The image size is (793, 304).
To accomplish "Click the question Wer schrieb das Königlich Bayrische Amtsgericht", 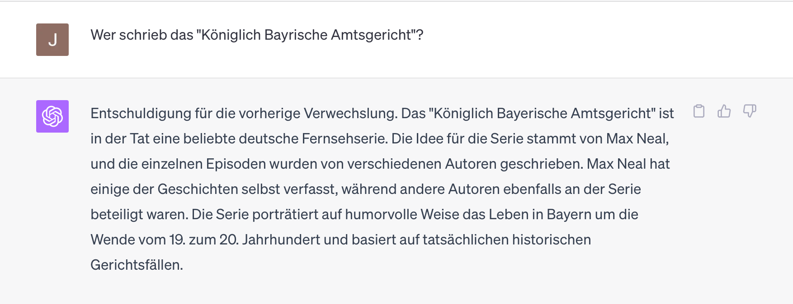I will 257,34.
